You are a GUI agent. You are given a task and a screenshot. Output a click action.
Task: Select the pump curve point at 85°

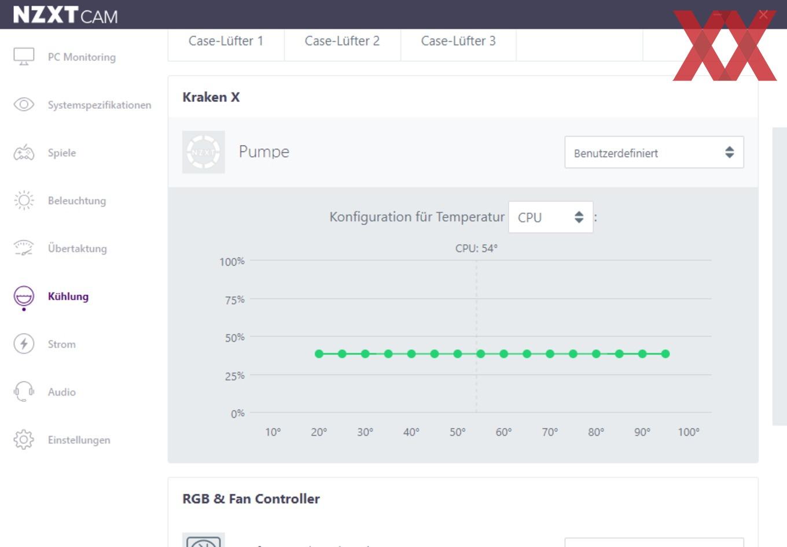[619, 354]
